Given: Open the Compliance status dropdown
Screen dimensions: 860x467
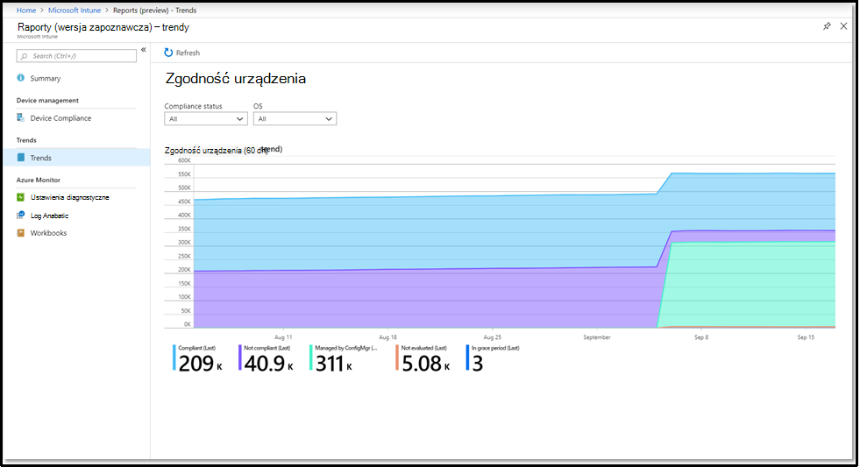Looking at the screenshot, I should [206, 119].
